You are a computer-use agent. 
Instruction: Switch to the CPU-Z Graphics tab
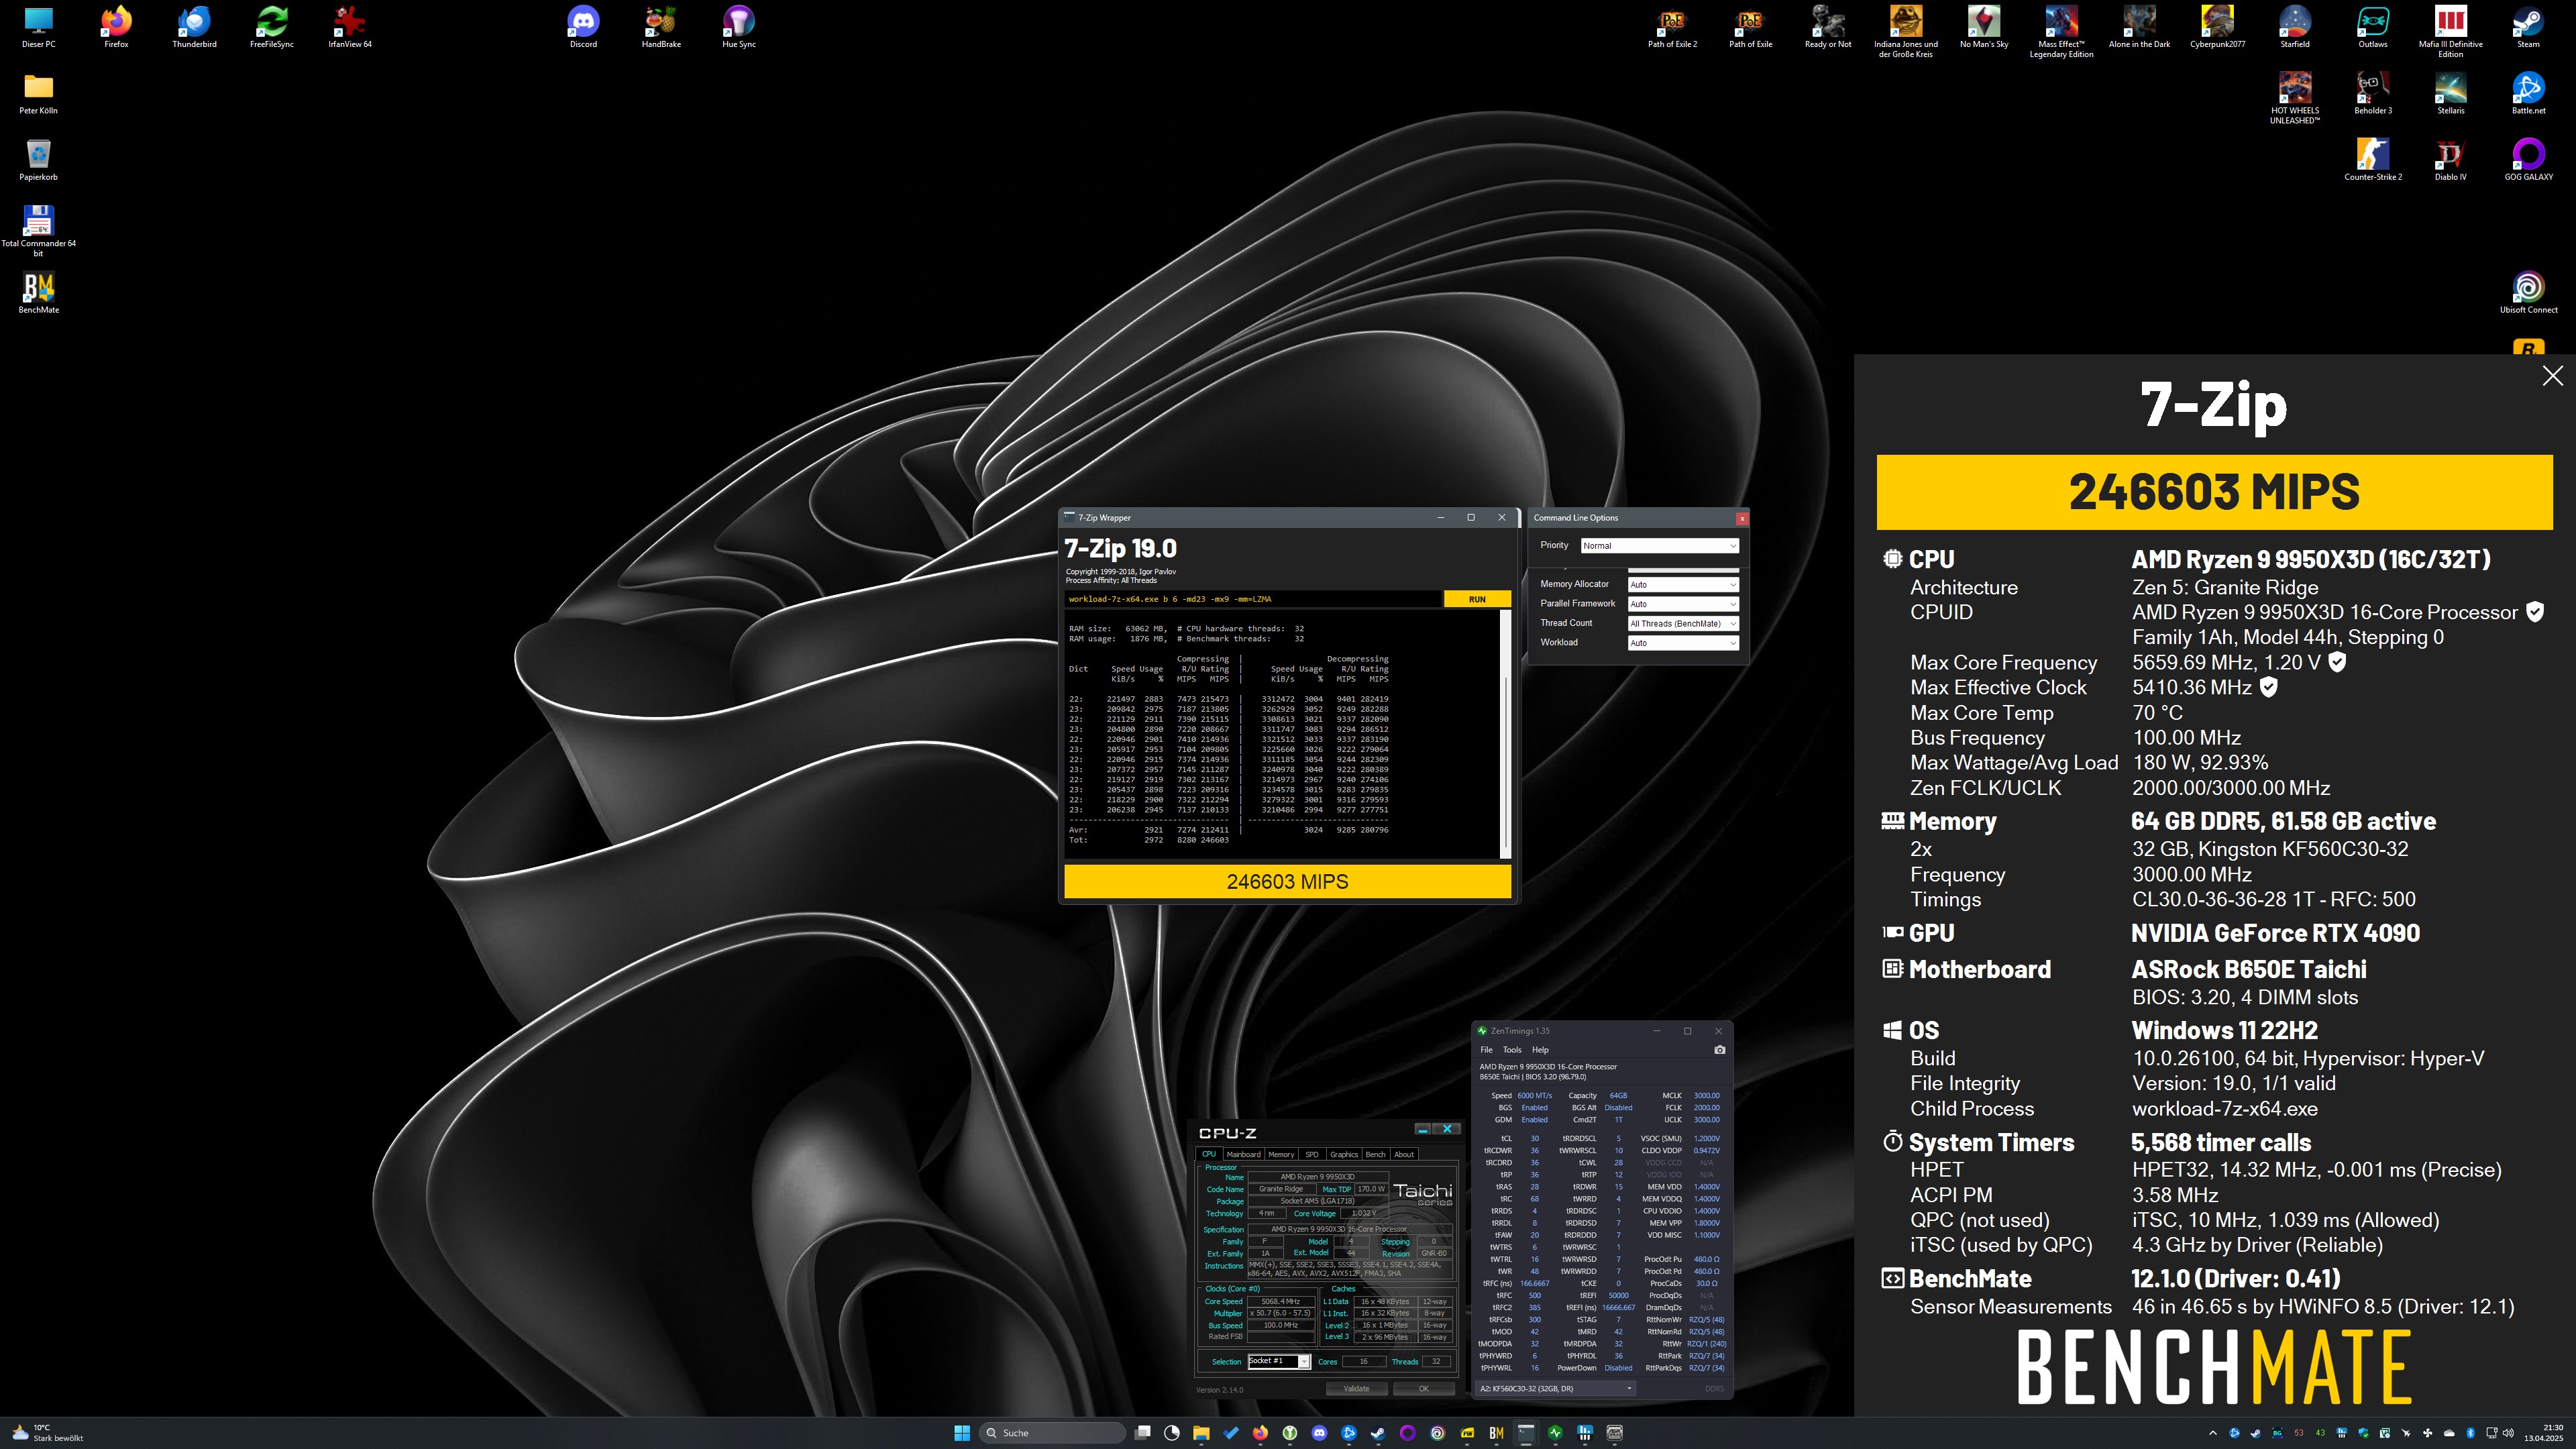(x=1344, y=1154)
